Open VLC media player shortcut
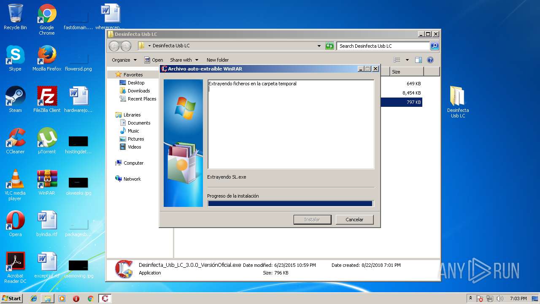 [x=15, y=185]
